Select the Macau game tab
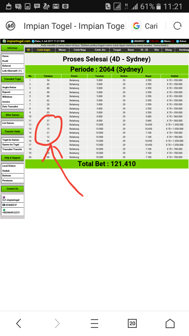This screenshot has width=189, height=336. pos(62,50)
